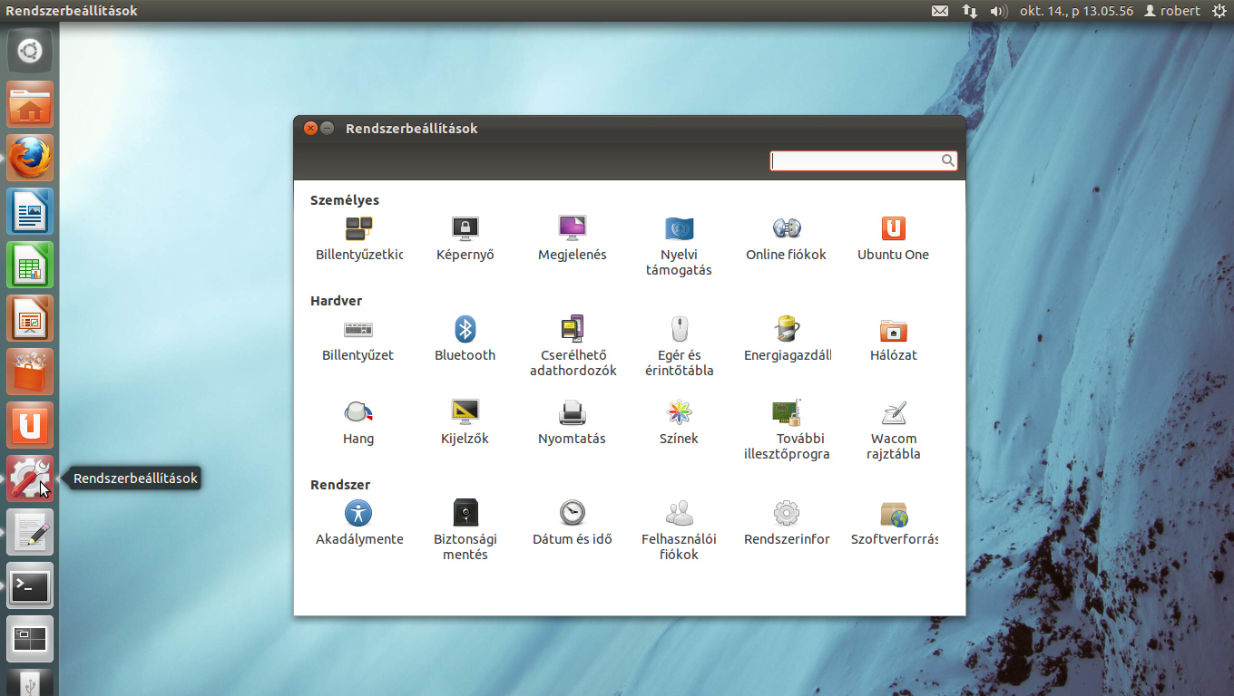This screenshot has height=696, width=1234.
Task: Open Billentyűzet keyboard hardware settings
Action: pos(358,339)
